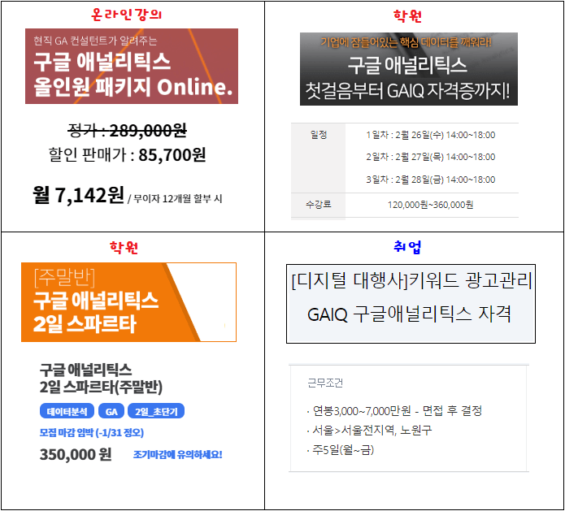565x511 pixels.
Task: Click the 350,000 원 price text
Action: pos(76,454)
